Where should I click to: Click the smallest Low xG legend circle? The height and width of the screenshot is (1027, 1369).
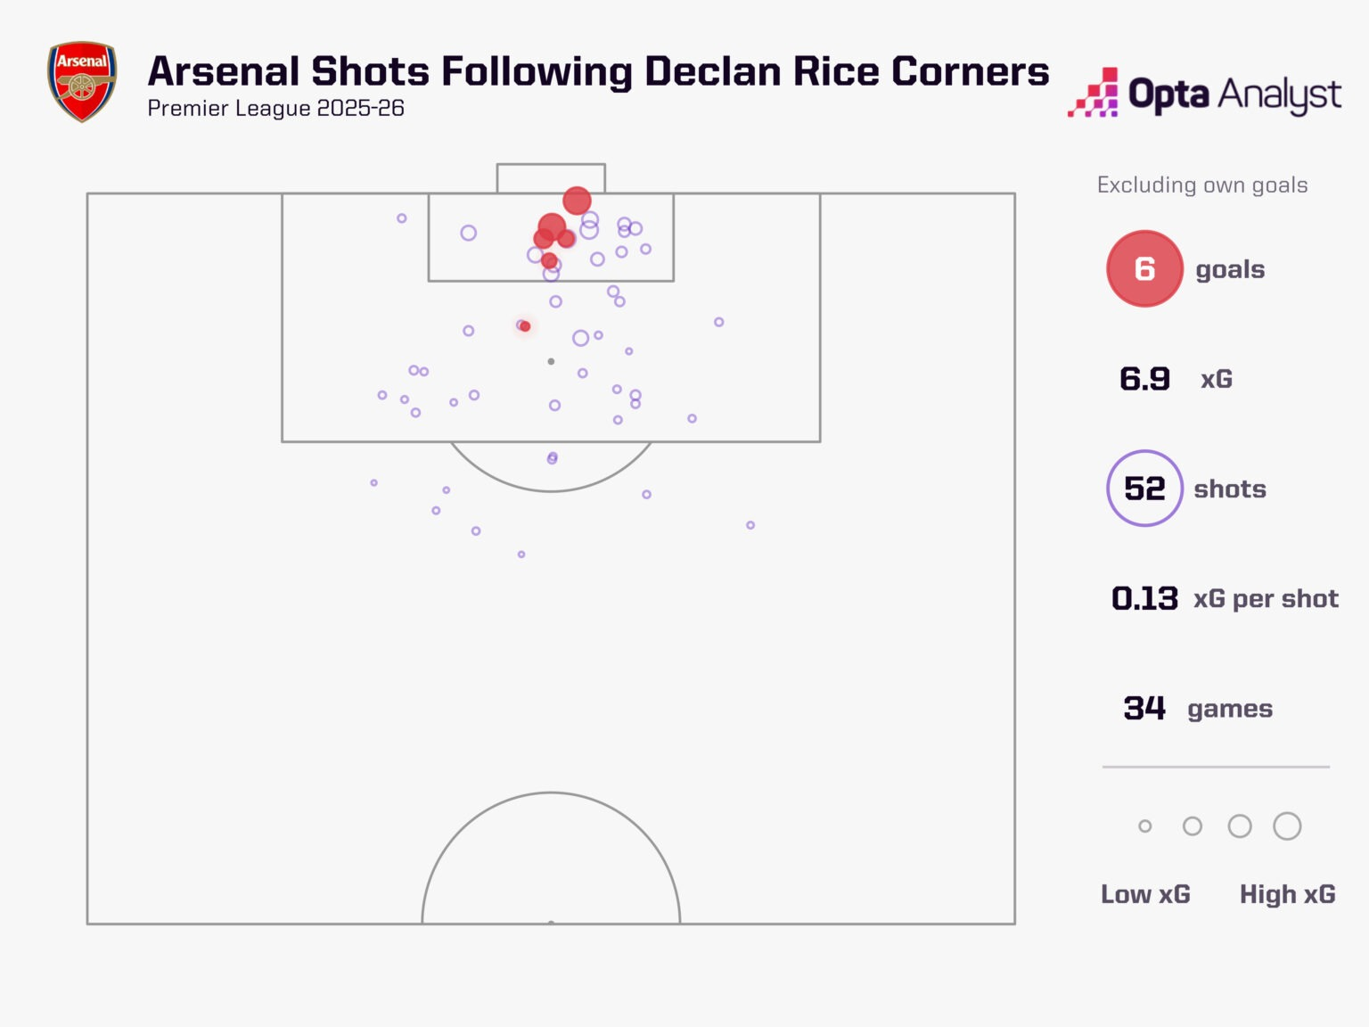click(x=1144, y=826)
